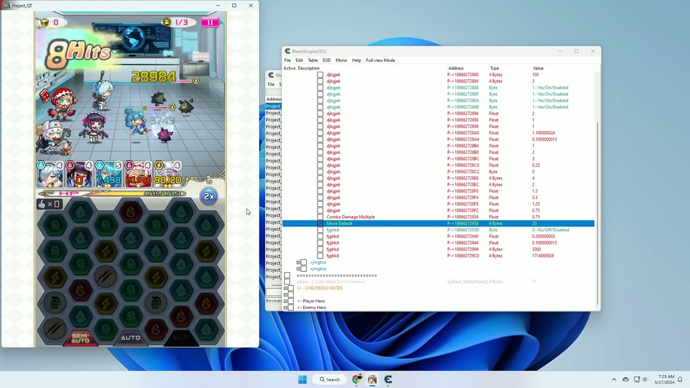Open the Help menu
Screen dimensions: 690x388
(356, 60)
